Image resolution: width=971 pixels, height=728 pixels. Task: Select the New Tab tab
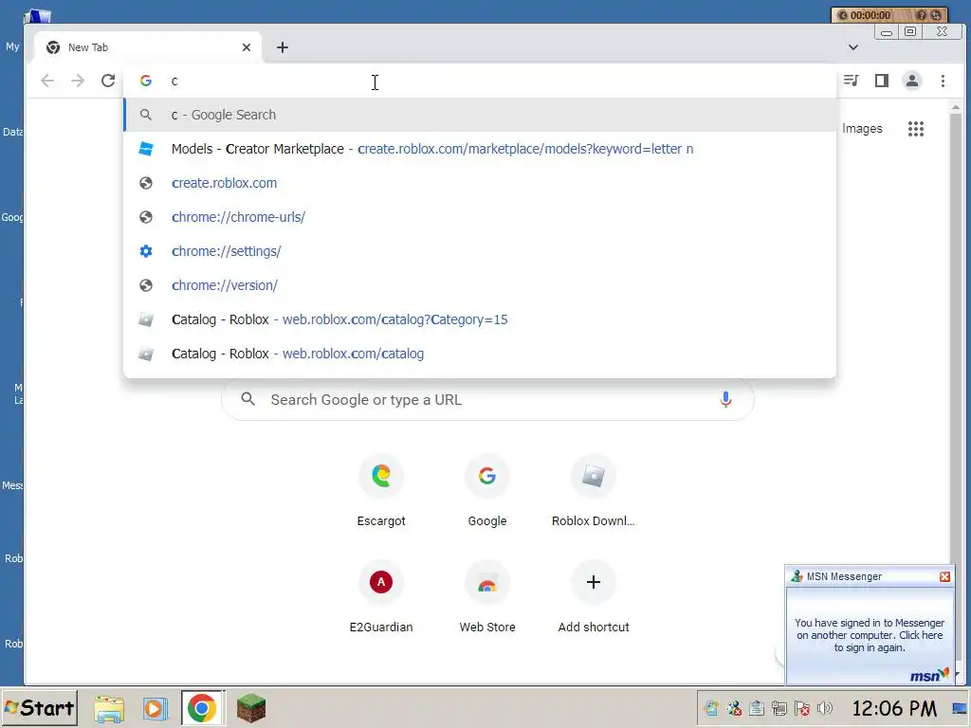pyautogui.click(x=147, y=47)
